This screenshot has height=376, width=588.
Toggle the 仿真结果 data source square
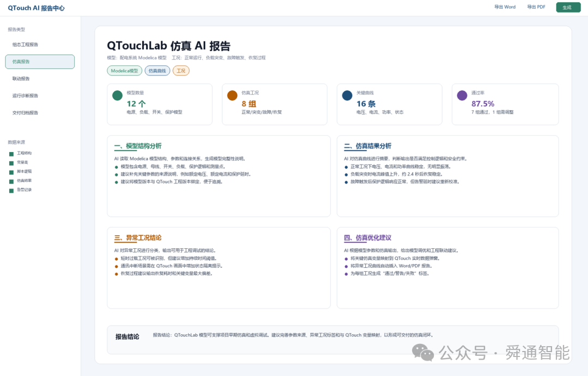11,181
